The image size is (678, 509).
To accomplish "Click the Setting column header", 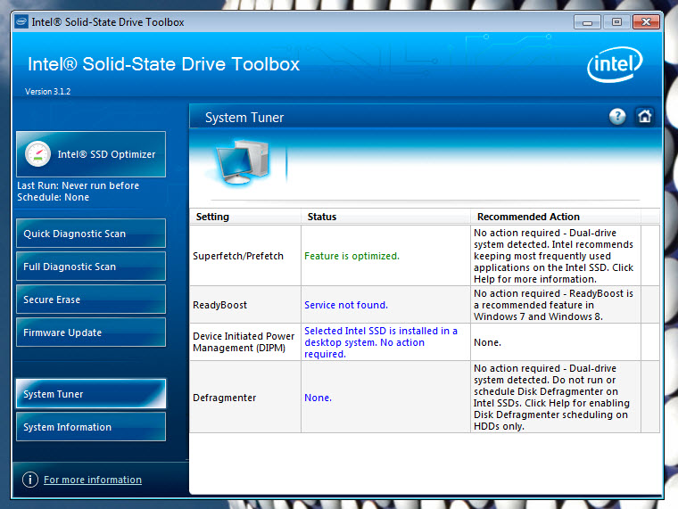I will (x=245, y=217).
